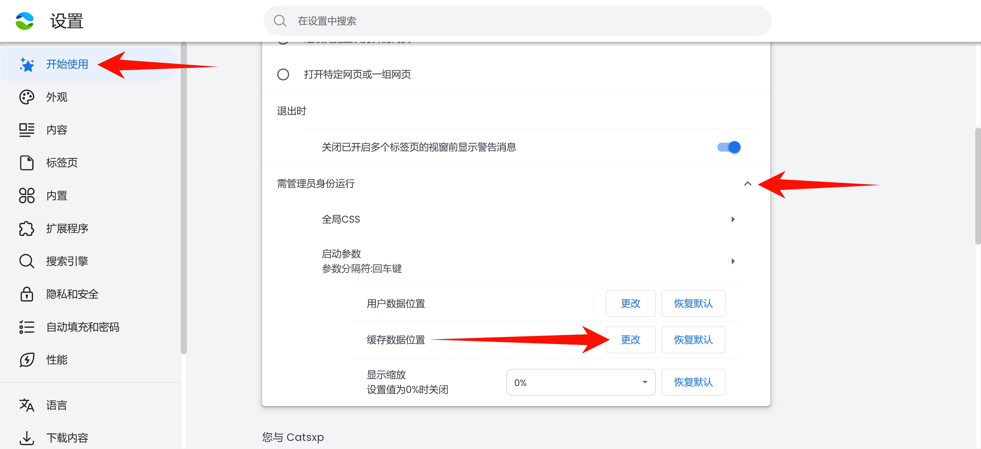Click the 您与 Catsxp heading
Screen dimensions: 981x449
tap(293, 437)
